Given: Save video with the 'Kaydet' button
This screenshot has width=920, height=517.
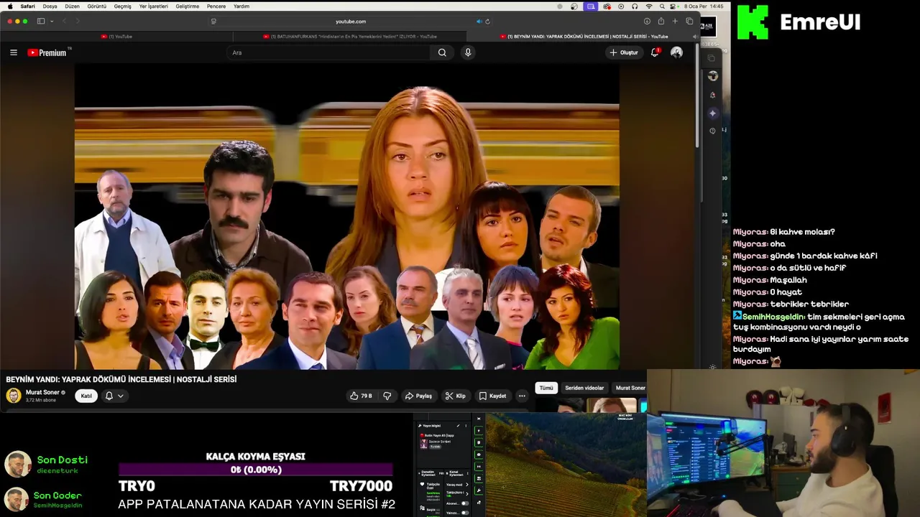Looking at the screenshot, I should tap(492, 396).
